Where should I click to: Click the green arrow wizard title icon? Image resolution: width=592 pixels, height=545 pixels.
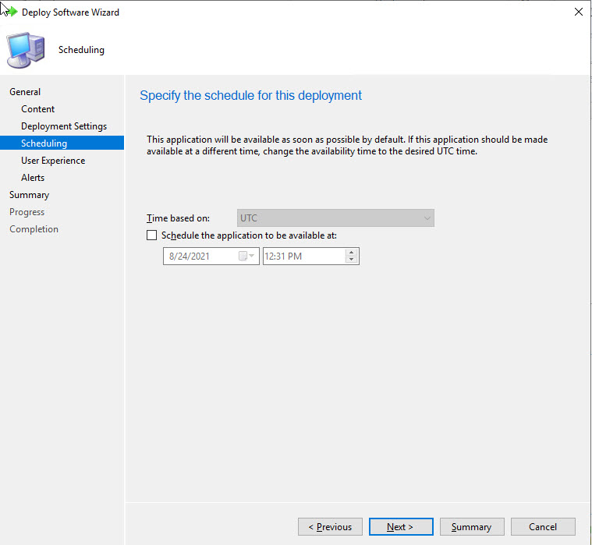pos(12,12)
